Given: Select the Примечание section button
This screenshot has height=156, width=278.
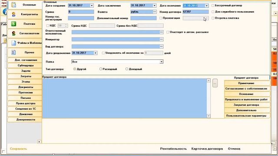Looking at the screenshot, I should (247, 83).
